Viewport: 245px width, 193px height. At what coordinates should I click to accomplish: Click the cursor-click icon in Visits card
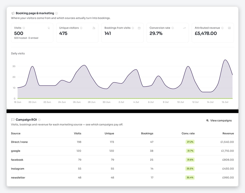(x=49, y=28)
